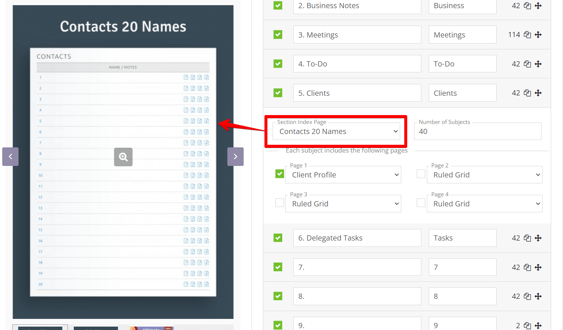Screen dimensions: 563x330
Task: Click a page 1 icon on the Contacts preview
Action: 186,77
